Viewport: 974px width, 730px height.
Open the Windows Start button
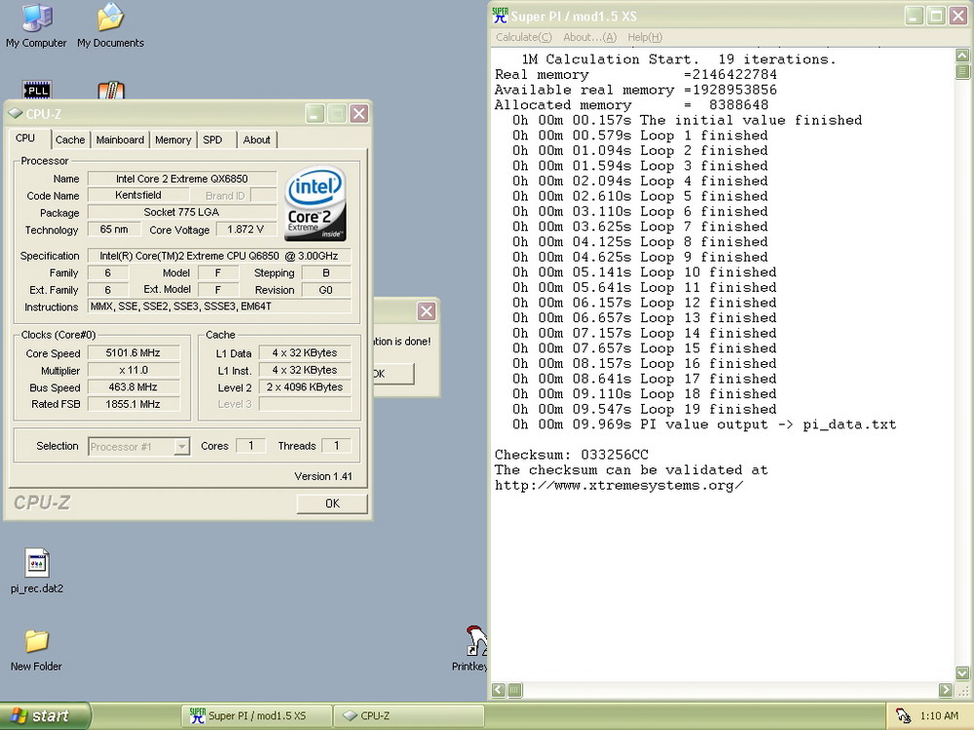tap(46, 715)
